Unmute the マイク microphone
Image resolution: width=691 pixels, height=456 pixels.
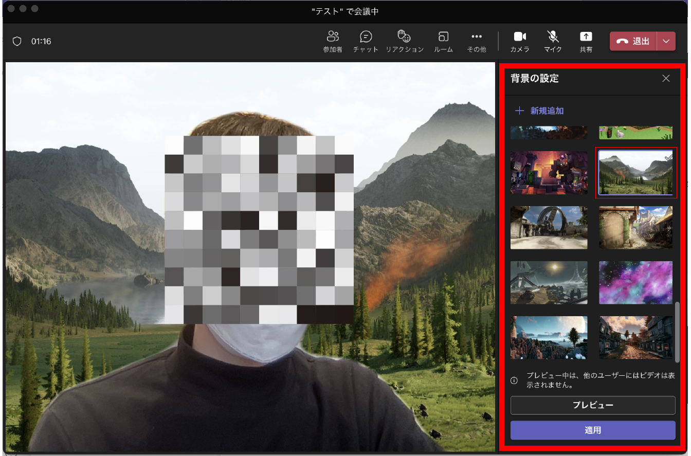coord(553,42)
